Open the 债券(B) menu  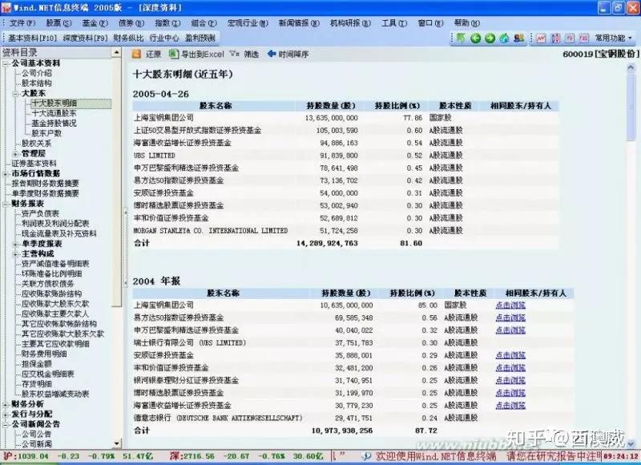[x=131, y=23]
